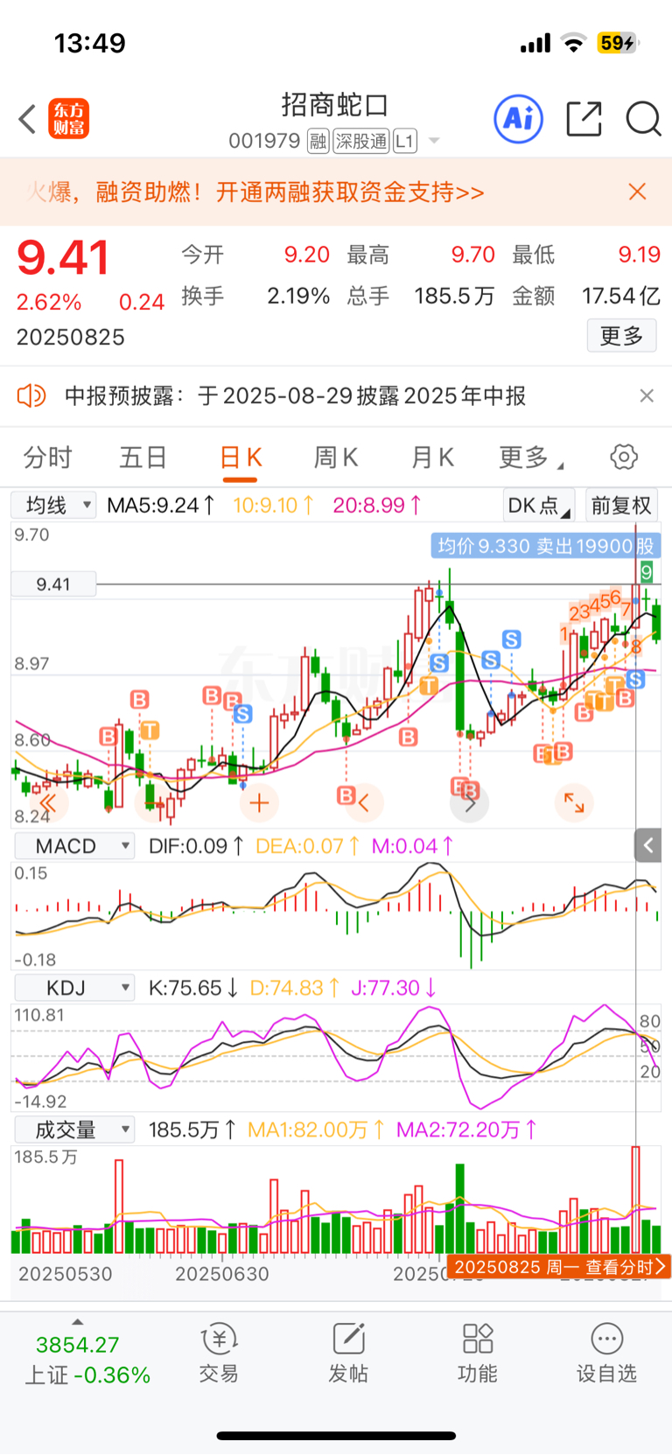Expand the stock title dropdown arrow

pos(433,141)
